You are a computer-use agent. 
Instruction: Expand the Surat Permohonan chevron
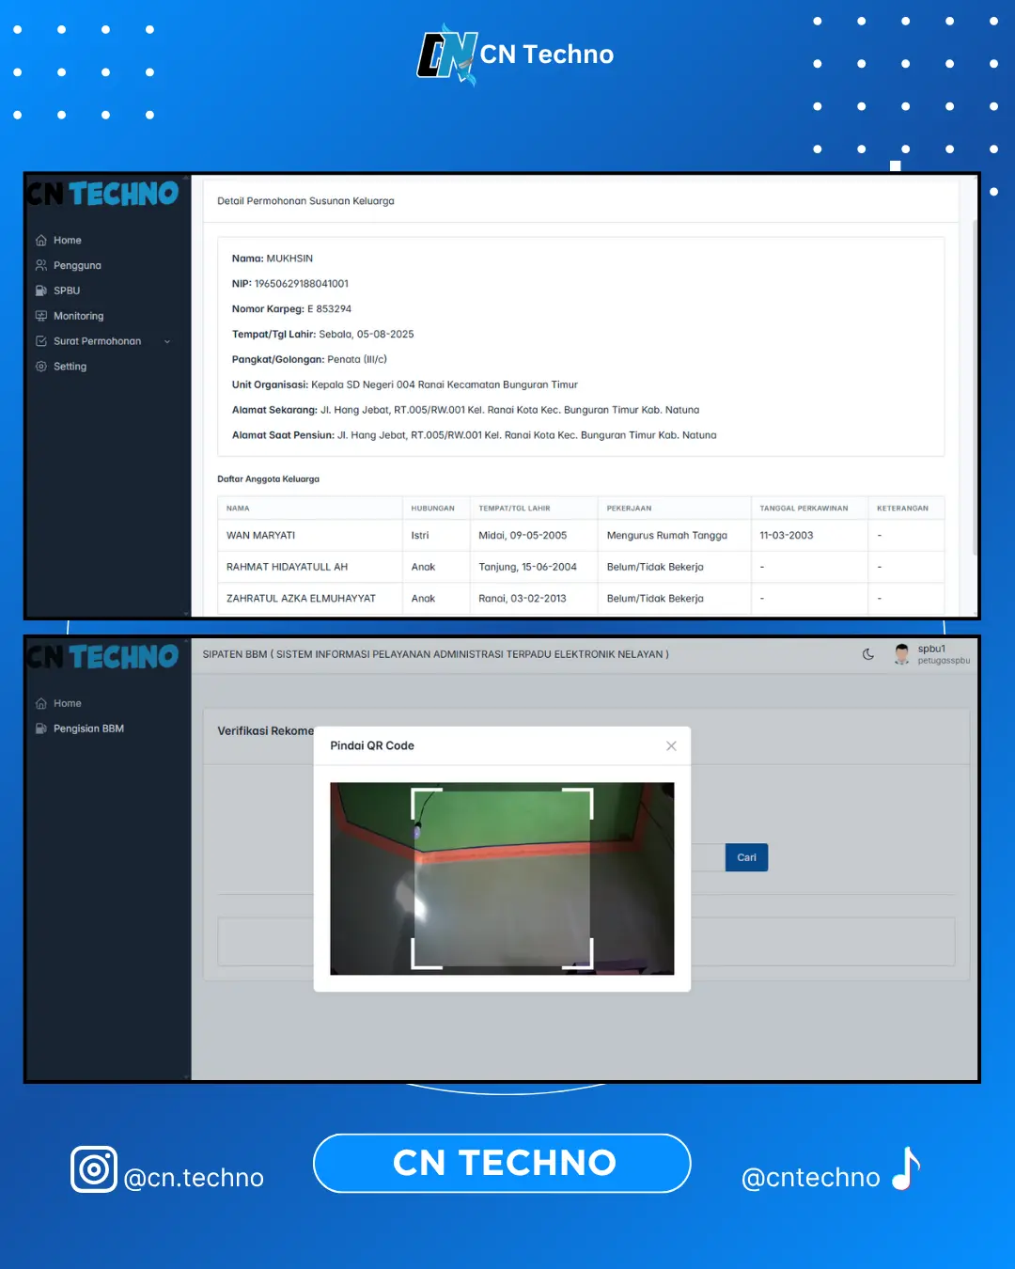[167, 342]
